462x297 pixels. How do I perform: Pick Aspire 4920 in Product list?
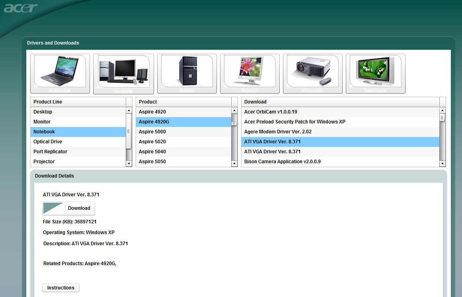(x=152, y=112)
